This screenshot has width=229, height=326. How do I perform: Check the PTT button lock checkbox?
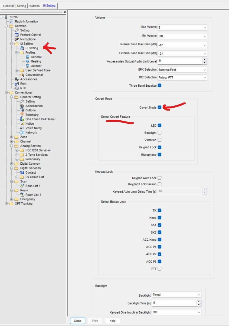(x=159, y=269)
